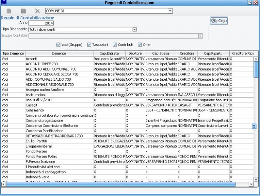Toggle the Tassazioni checkbox
The image size is (260, 196).
point(89,44)
